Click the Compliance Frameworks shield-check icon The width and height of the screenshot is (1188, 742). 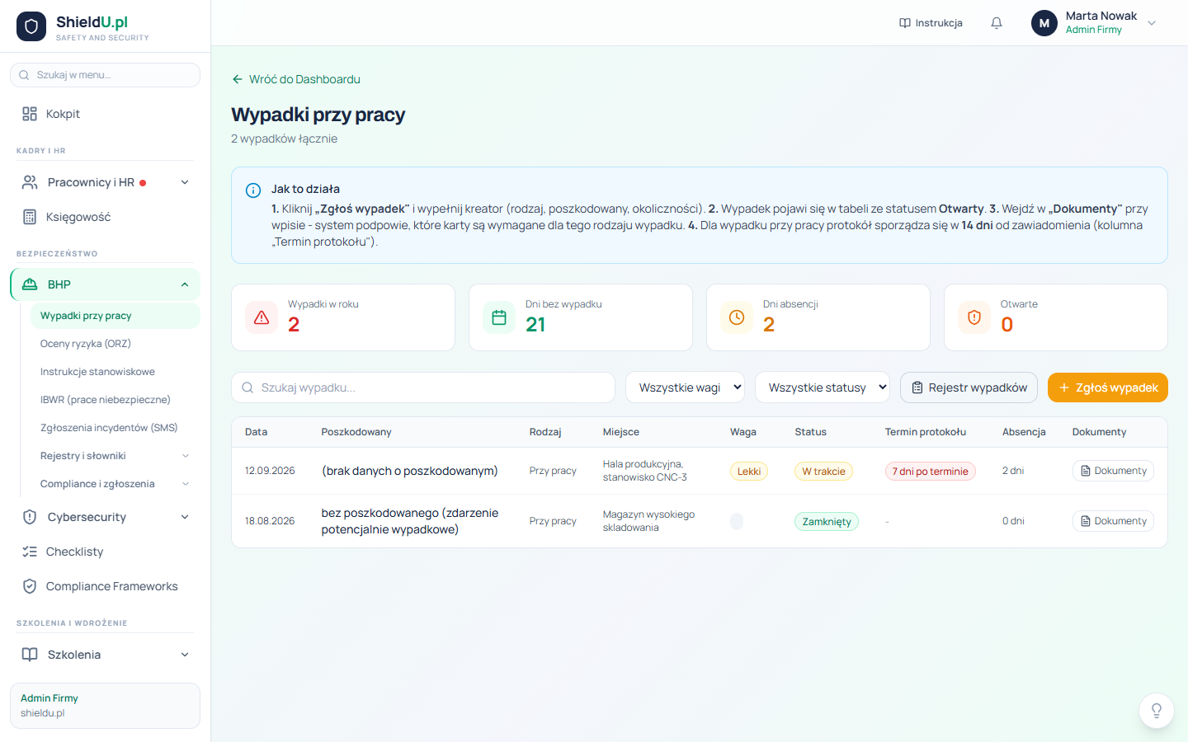[30, 586]
